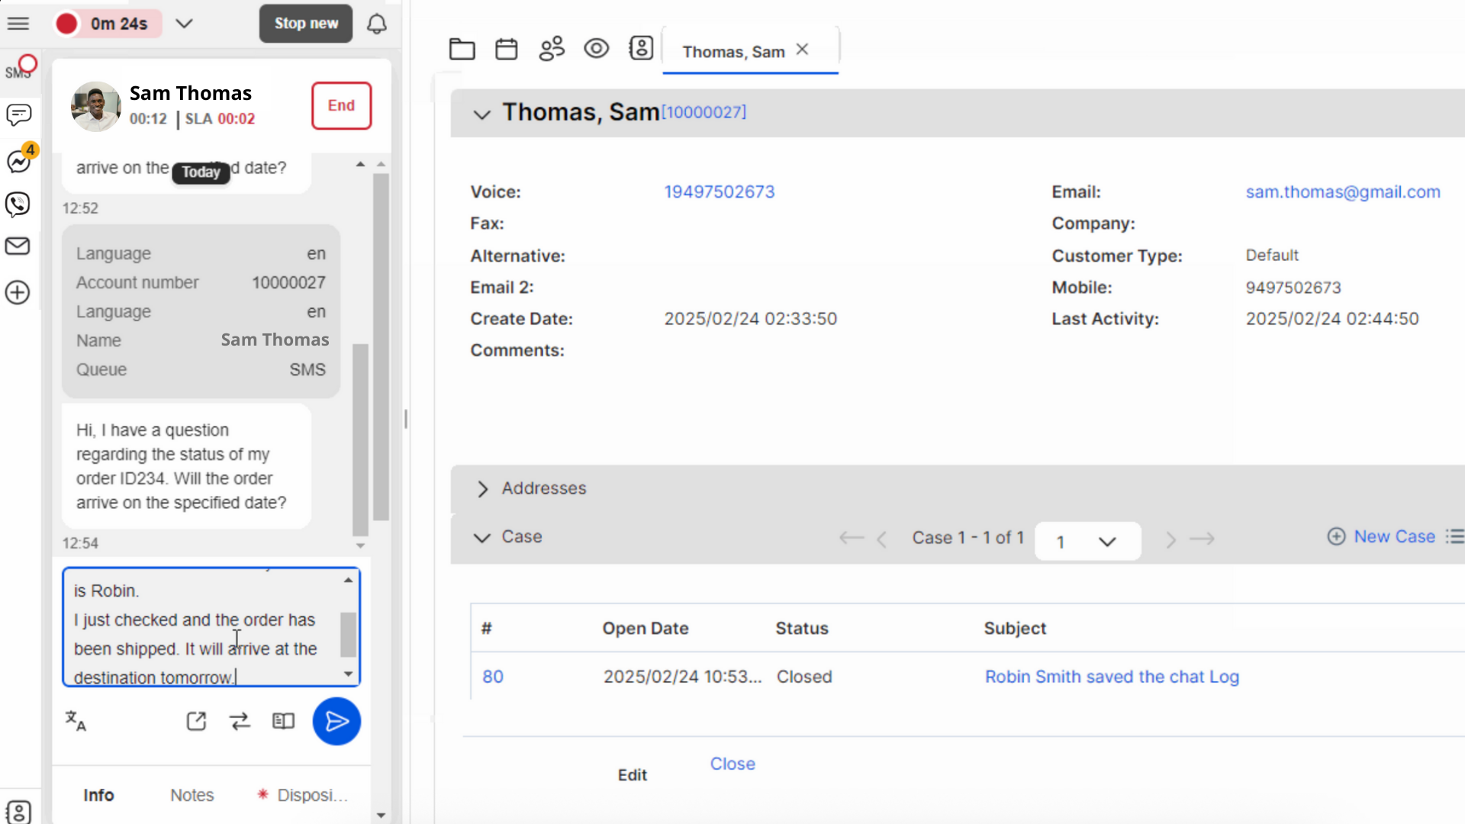The image size is (1465, 824).
Task: Open the knowledge base book icon
Action: pyautogui.click(x=283, y=721)
